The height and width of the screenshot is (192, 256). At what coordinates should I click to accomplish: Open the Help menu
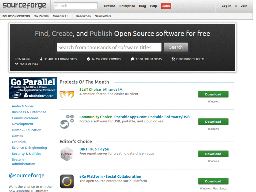click(153, 6)
